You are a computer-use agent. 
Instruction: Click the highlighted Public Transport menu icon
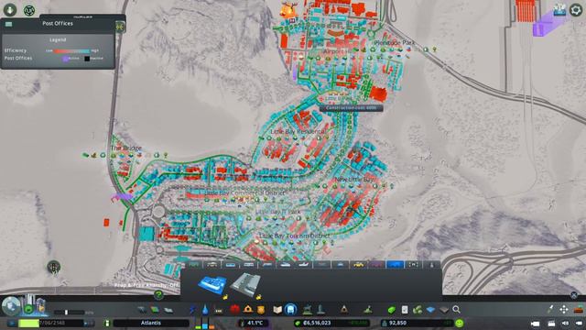[x=291, y=310]
